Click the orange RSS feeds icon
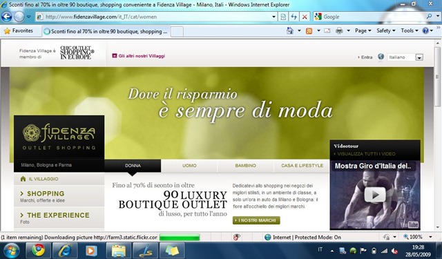Image resolution: width=442 pixels, height=259 pixels. point(309,30)
